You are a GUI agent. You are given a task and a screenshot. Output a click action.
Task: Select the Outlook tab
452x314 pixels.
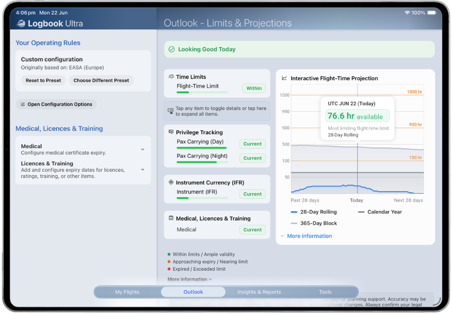coord(193,292)
